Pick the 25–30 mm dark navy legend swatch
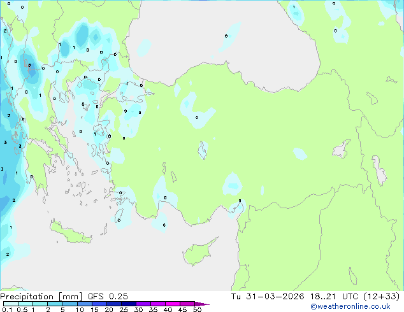Image resolution: width=404 pixels, height=312 pixels. pos(128,304)
